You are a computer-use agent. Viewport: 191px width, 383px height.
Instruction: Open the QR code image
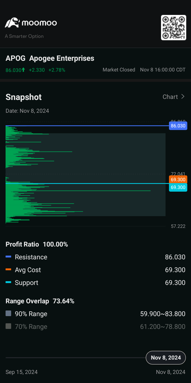173,28
